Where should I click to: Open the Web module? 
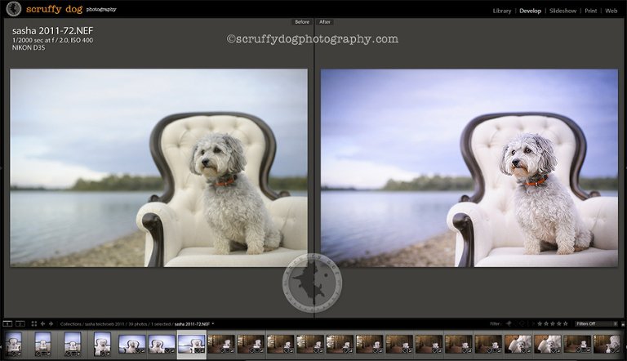(x=611, y=11)
